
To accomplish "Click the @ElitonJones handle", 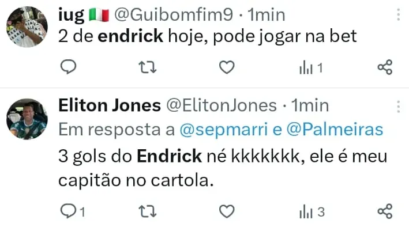I will tap(222, 105).
